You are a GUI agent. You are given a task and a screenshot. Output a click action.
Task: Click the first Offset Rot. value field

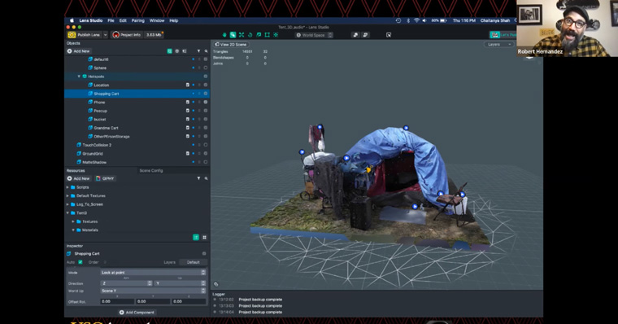click(x=117, y=301)
